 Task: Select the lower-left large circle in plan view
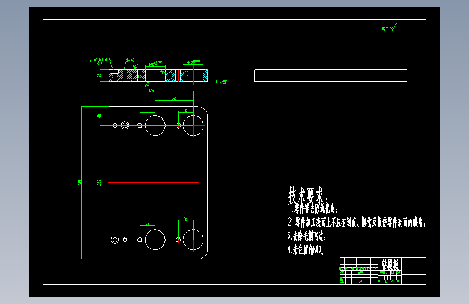[x=155, y=240]
